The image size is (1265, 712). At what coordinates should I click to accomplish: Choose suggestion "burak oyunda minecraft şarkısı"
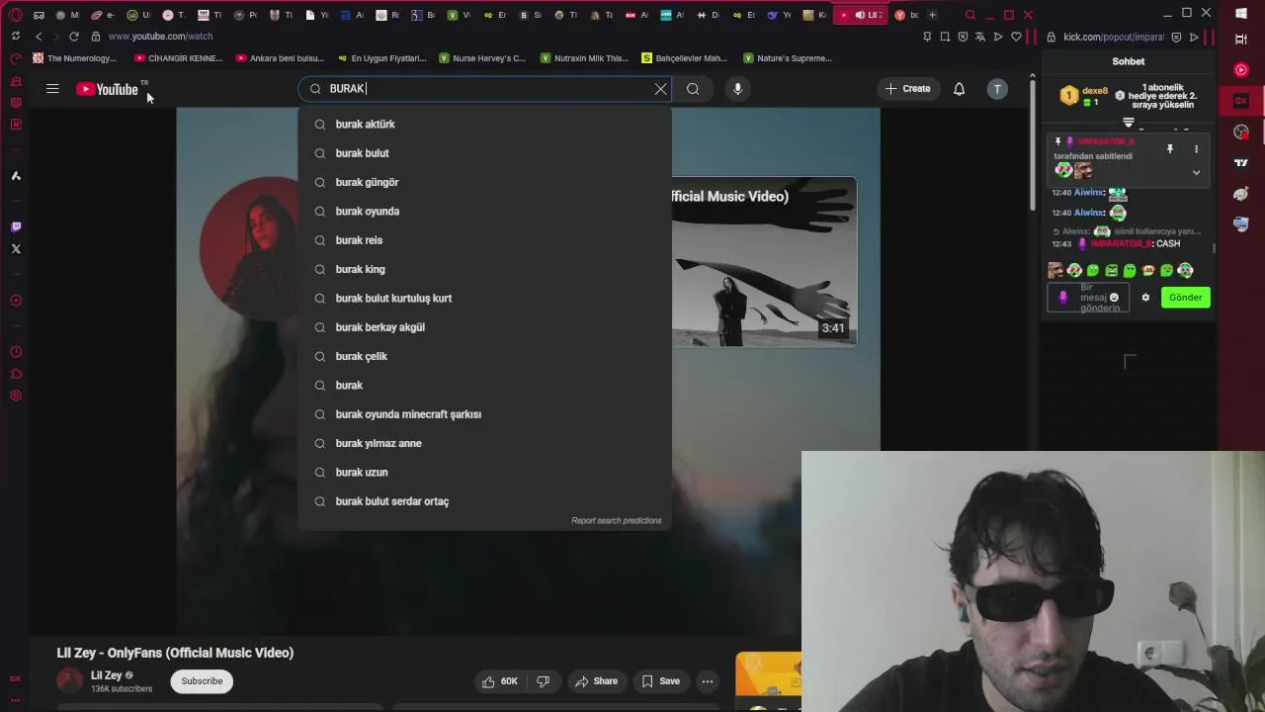coord(484,414)
